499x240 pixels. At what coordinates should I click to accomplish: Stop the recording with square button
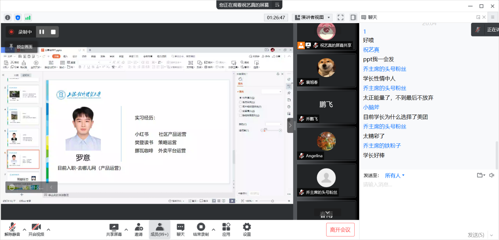coord(53,32)
